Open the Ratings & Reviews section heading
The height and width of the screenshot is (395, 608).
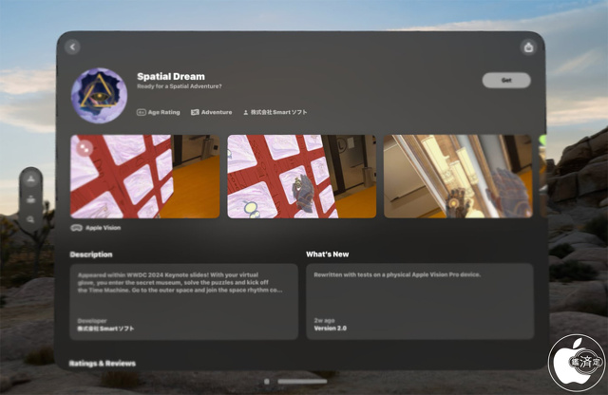pos(102,364)
